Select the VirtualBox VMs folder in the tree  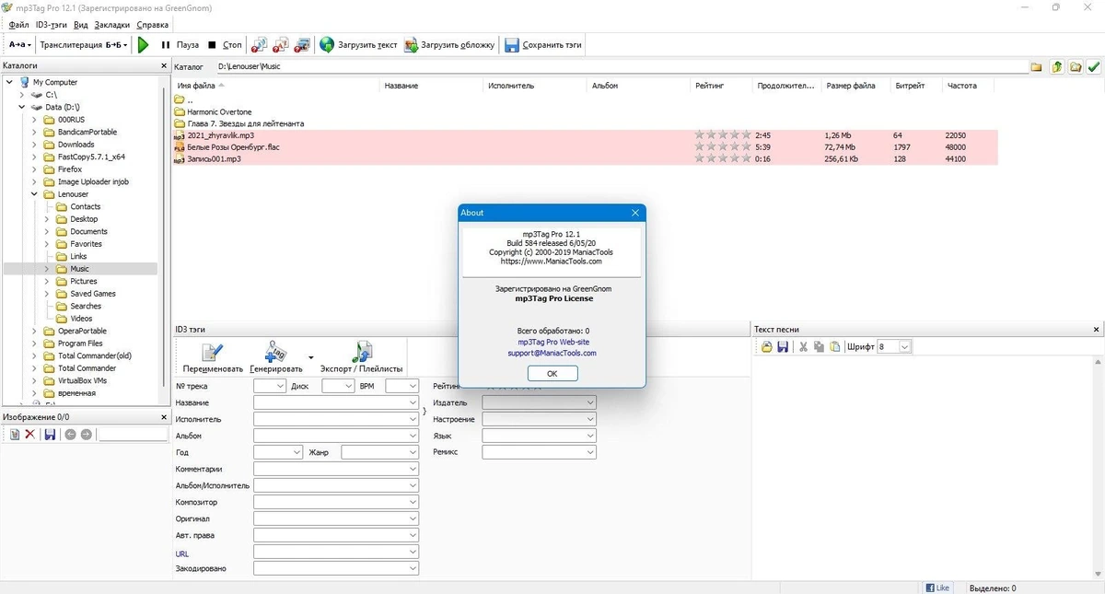point(82,380)
